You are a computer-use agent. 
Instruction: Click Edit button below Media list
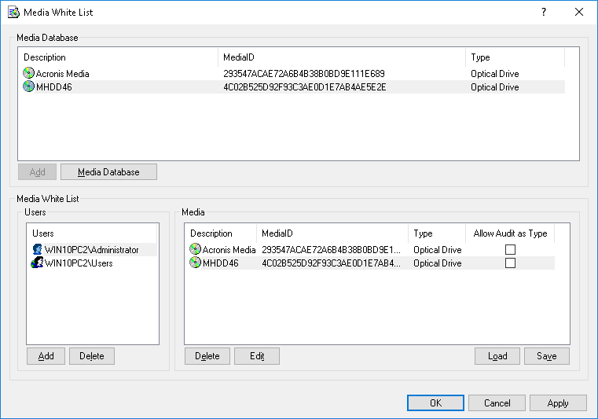257,356
